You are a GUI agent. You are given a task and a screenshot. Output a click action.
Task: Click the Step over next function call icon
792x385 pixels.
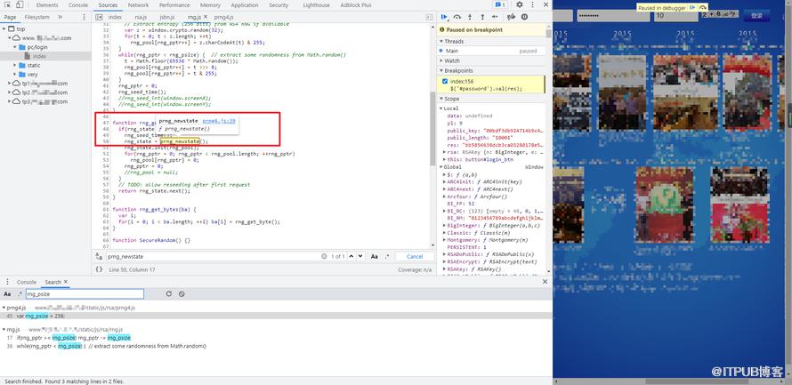[x=457, y=17]
